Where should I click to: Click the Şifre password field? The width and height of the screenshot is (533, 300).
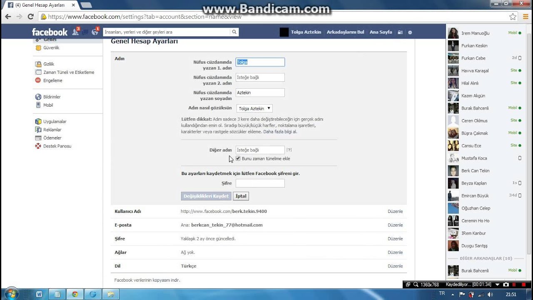tap(260, 183)
